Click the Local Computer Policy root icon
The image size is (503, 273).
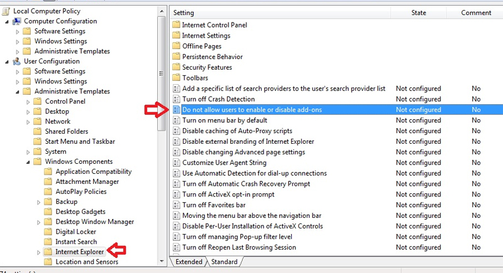(6, 11)
